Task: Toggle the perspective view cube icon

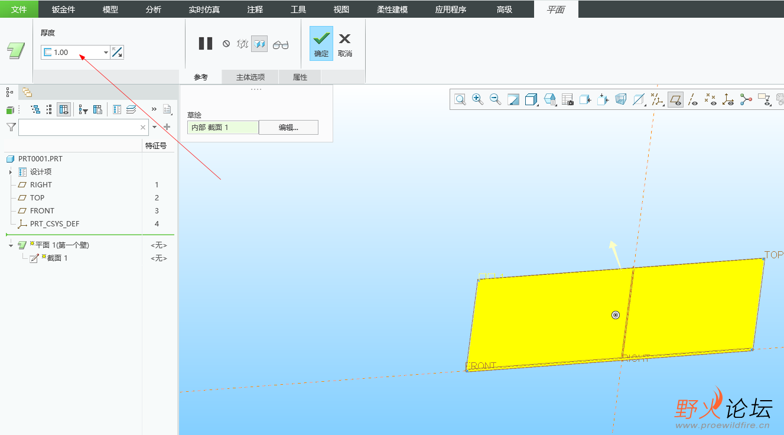Action: [x=621, y=99]
